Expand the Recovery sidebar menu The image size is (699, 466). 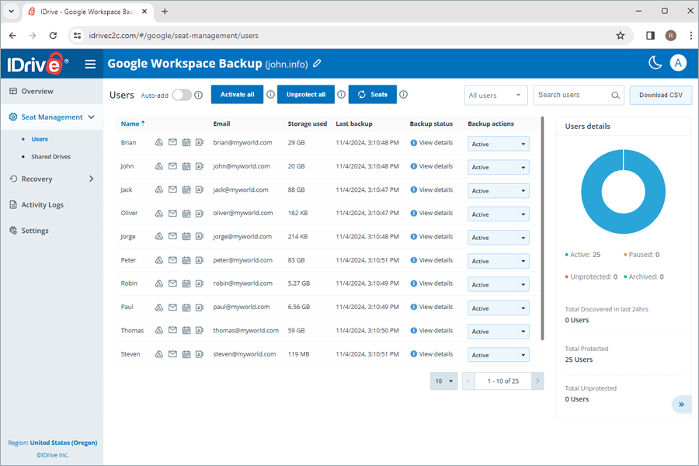[52, 179]
